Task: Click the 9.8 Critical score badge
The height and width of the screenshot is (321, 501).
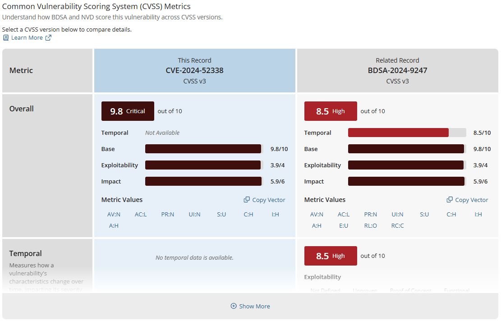Action: (x=128, y=111)
